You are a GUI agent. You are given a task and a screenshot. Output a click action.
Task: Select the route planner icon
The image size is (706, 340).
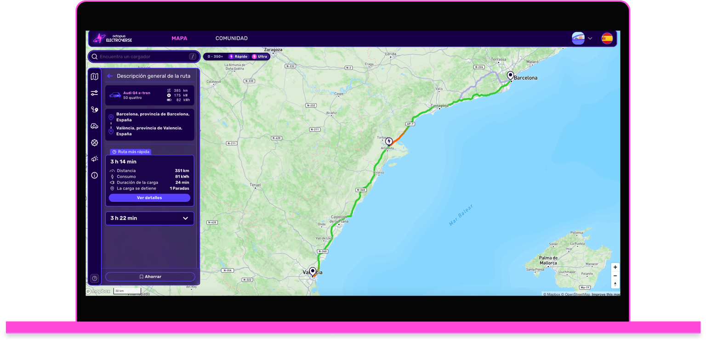click(x=94, y=109)
